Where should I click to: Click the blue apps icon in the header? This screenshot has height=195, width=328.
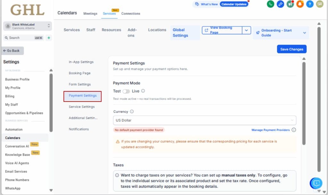coord(280,4)
